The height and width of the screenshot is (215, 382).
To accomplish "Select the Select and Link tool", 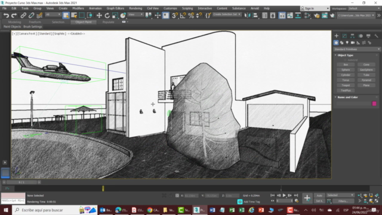I will 23,16.
